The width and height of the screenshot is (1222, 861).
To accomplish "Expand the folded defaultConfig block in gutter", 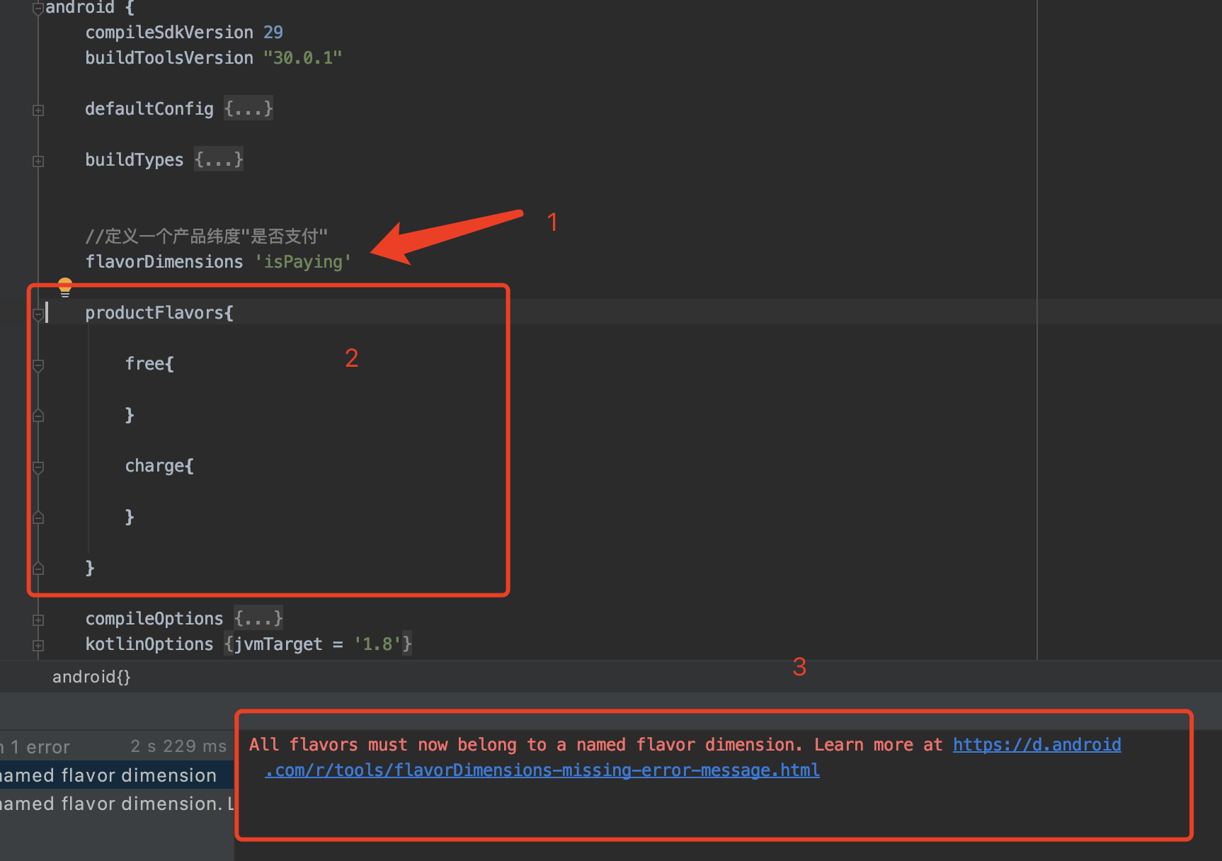I will tap(38, 110).
